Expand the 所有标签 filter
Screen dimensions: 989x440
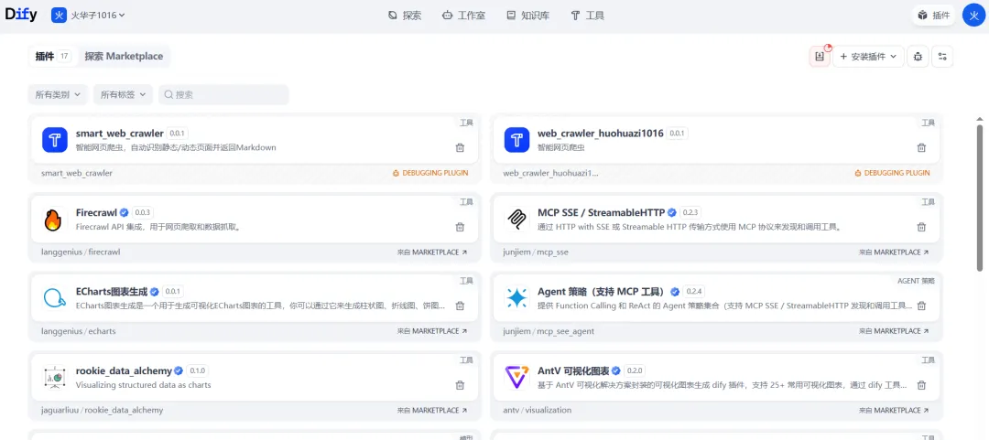click(123, 94)
